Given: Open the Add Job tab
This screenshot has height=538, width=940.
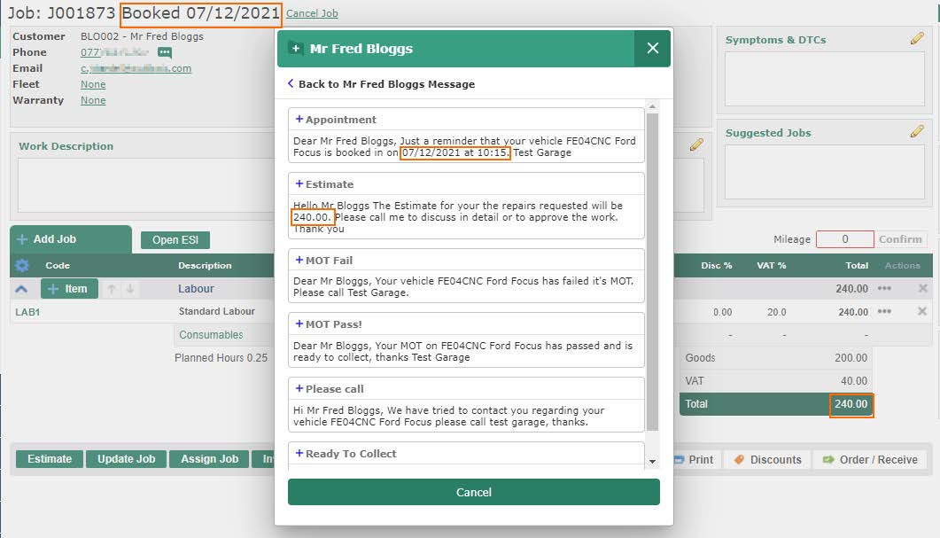Looking at the screenshot, I should 70,239.
